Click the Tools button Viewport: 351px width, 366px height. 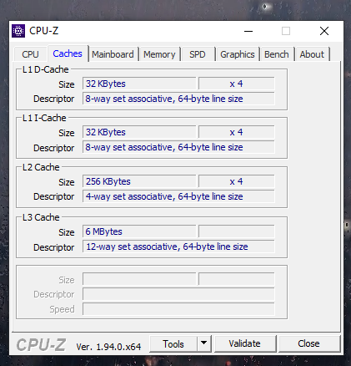point(173,344)
